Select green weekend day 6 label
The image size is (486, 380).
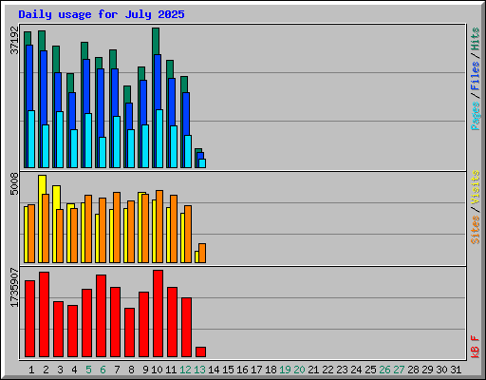103,370
